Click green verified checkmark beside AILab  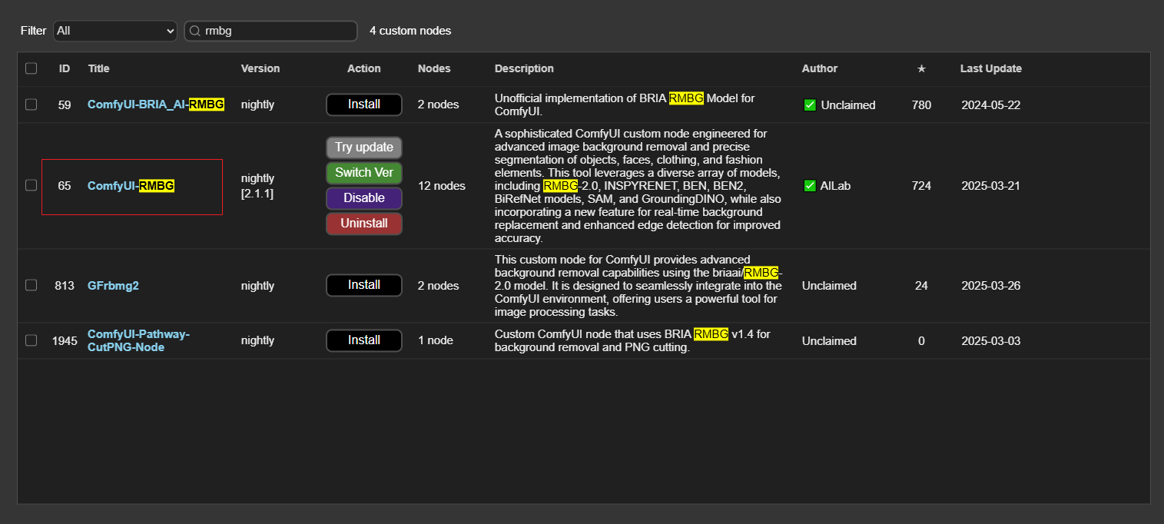click(x=809, y=185)
